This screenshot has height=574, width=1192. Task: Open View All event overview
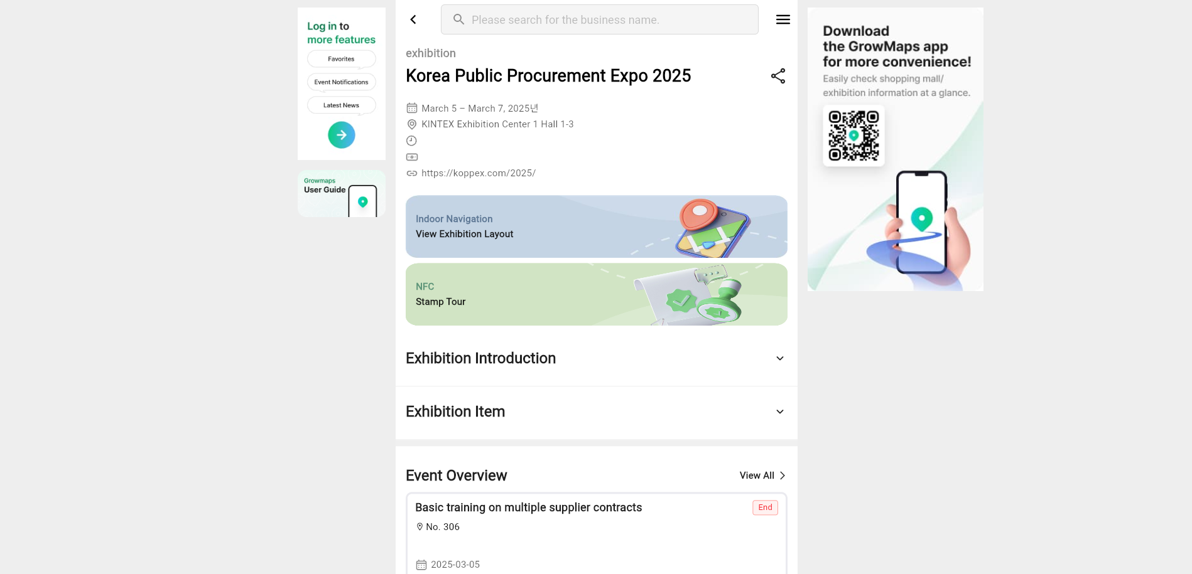pyautogui.click(x=762, y=476)
